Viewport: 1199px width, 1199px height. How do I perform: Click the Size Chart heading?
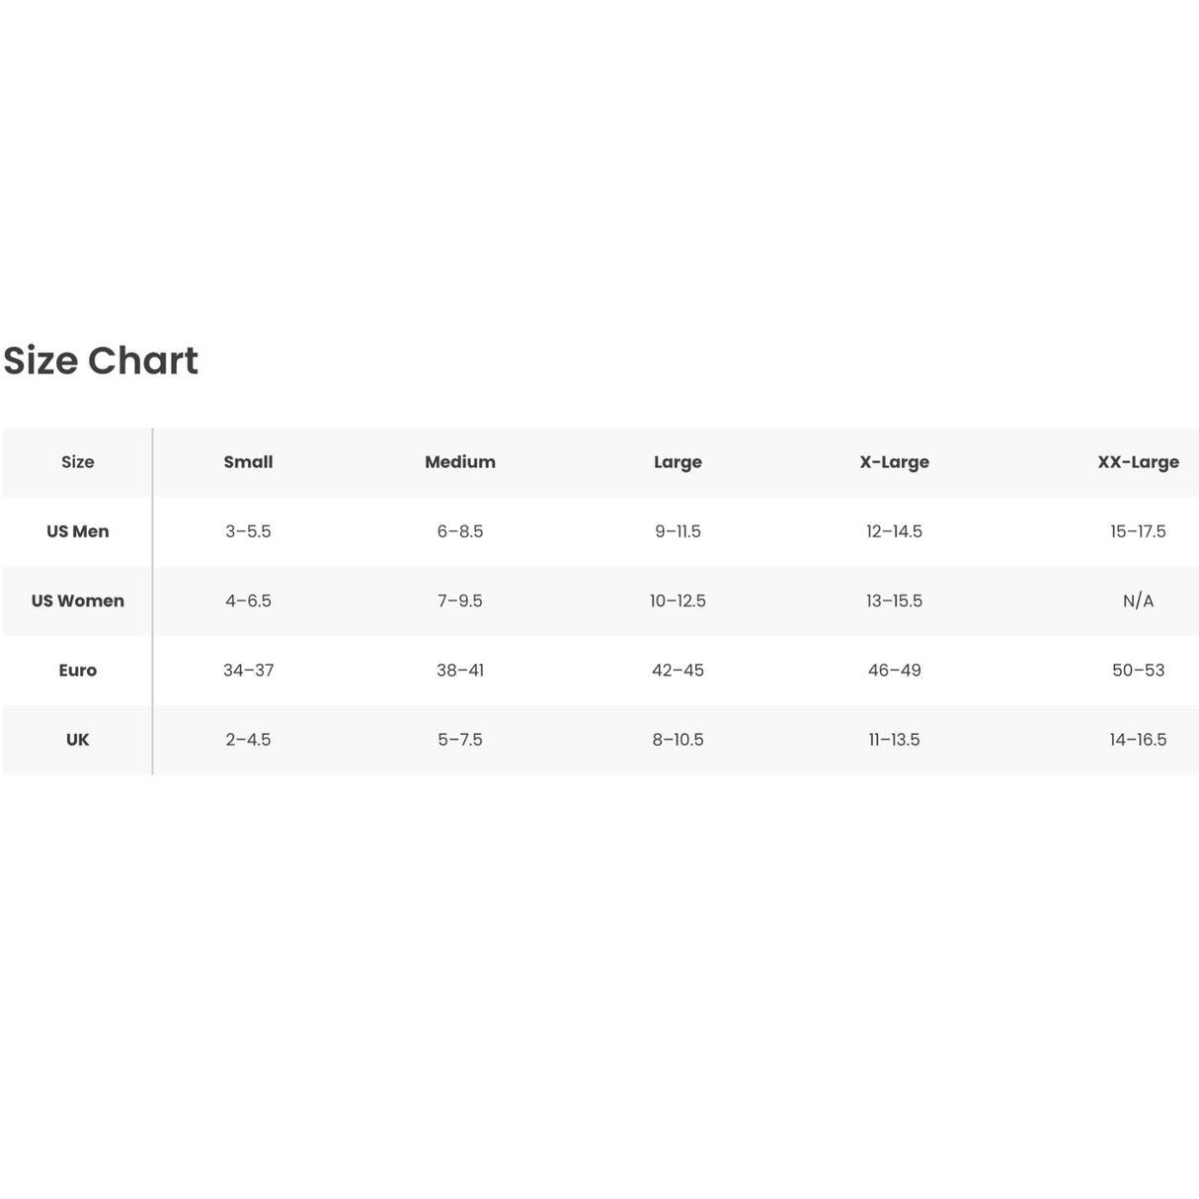[101, 360]
